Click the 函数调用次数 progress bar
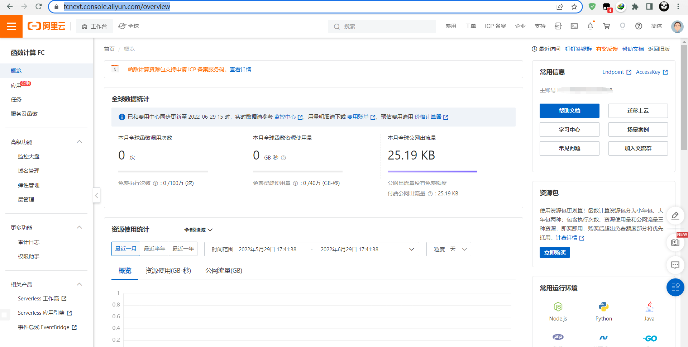Screen dimensions: 688x347 [x=163, y=172]
